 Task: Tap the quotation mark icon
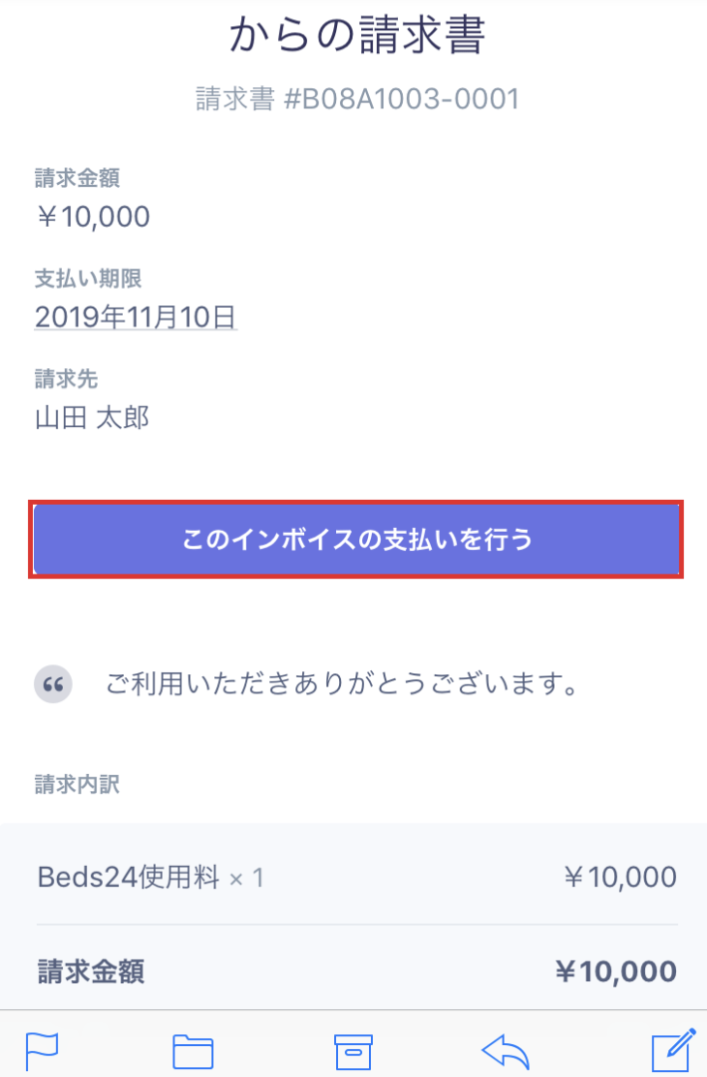coord(53,686)
